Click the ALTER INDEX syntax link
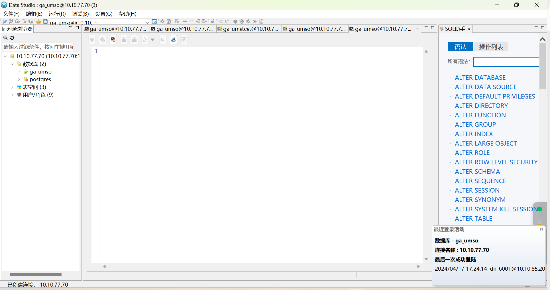The height and width of the screenshot is (290, 550). coord(474,134)
